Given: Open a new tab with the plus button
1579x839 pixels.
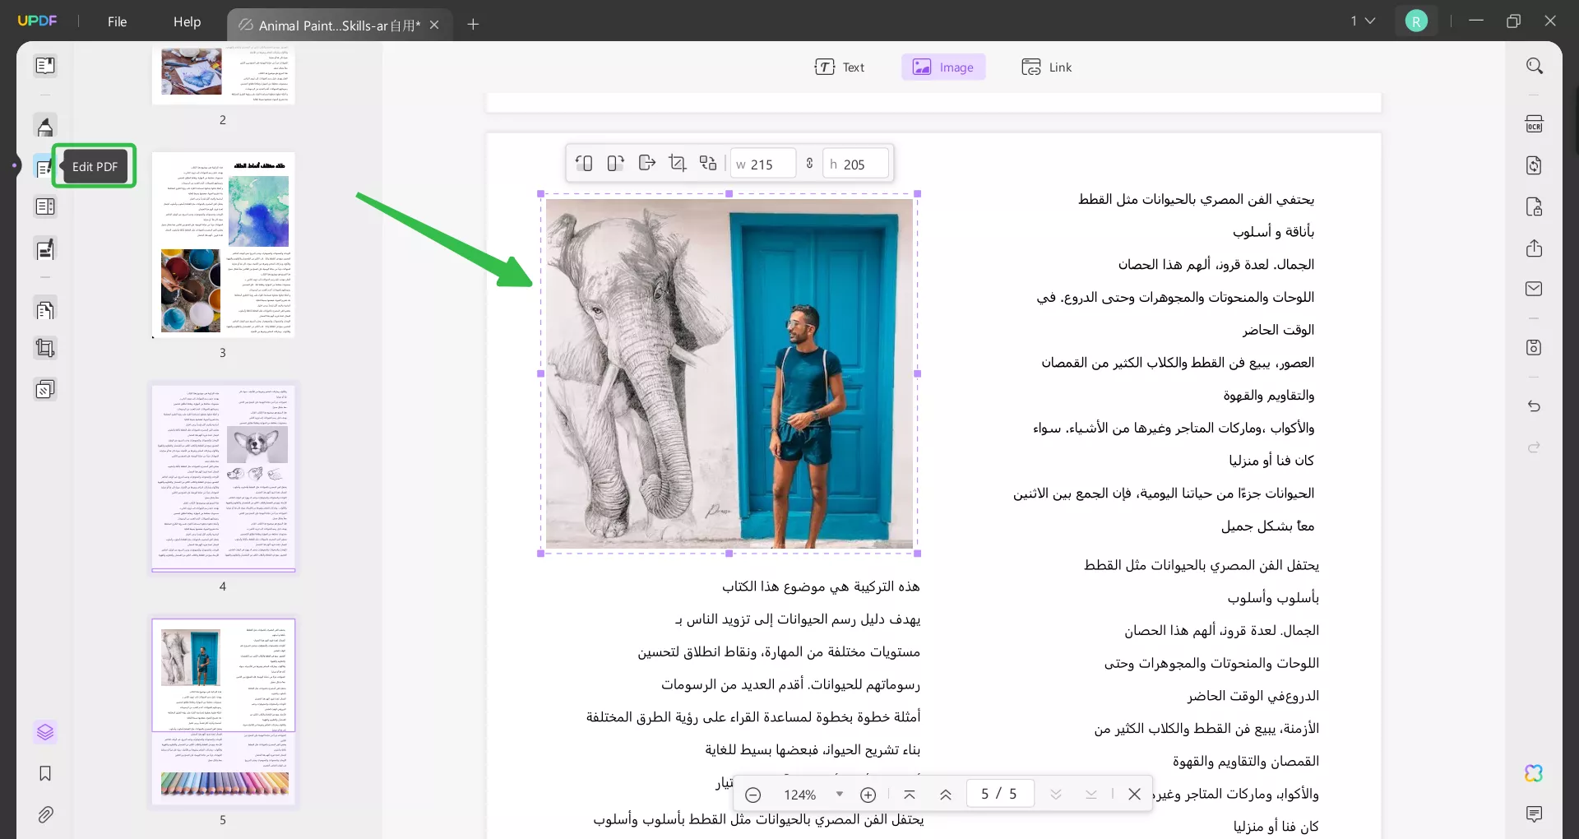Looking at the screenshot, I should 473,25.
